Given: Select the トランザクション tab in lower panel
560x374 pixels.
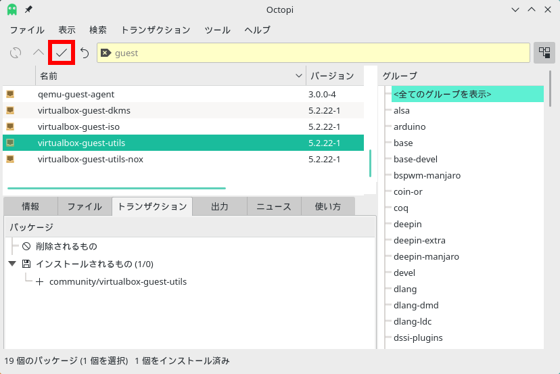Looking at the screenshot, I should [x=152, y=206].
